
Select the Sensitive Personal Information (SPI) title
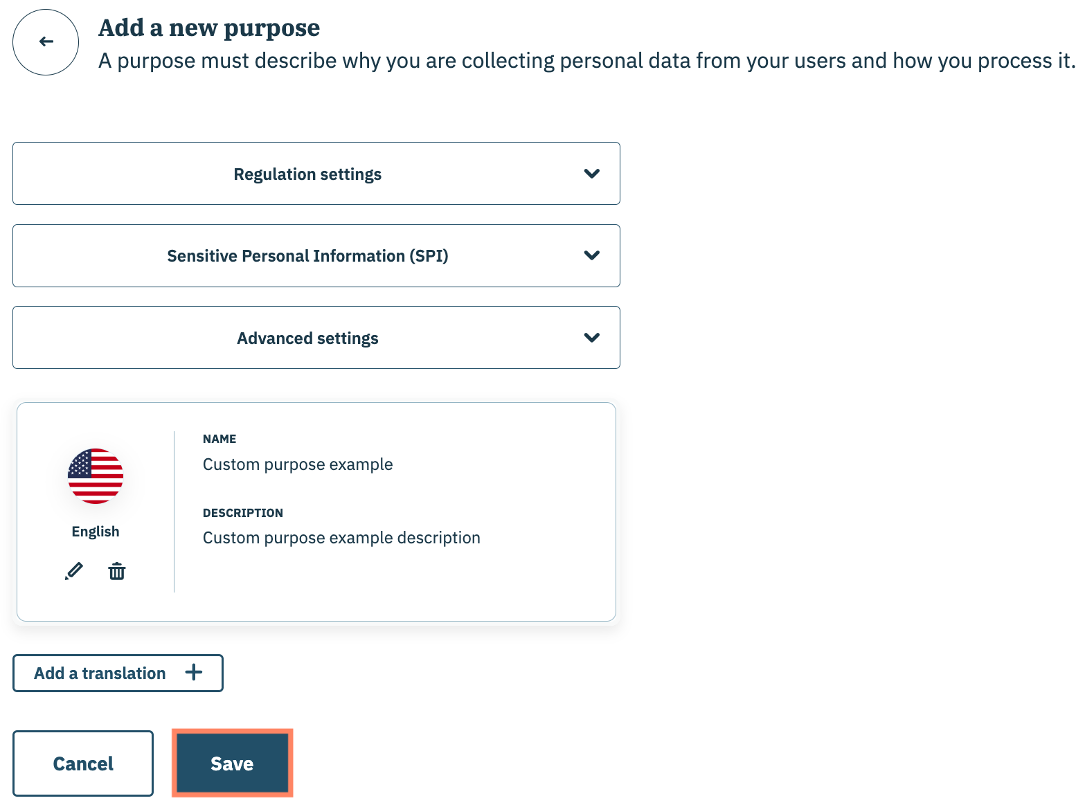(x=307, y=256)
